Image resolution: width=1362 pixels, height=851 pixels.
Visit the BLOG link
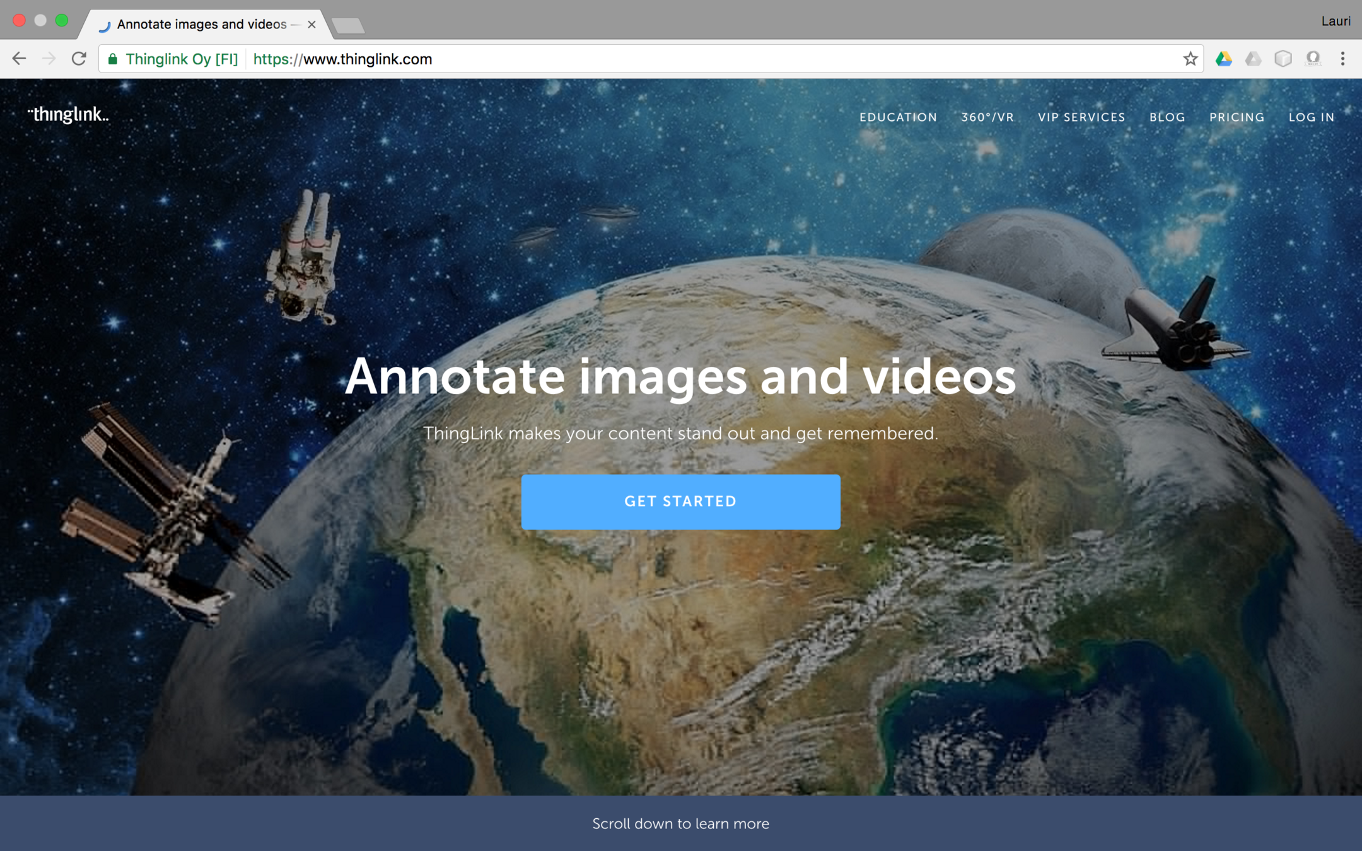[1167, 117]
